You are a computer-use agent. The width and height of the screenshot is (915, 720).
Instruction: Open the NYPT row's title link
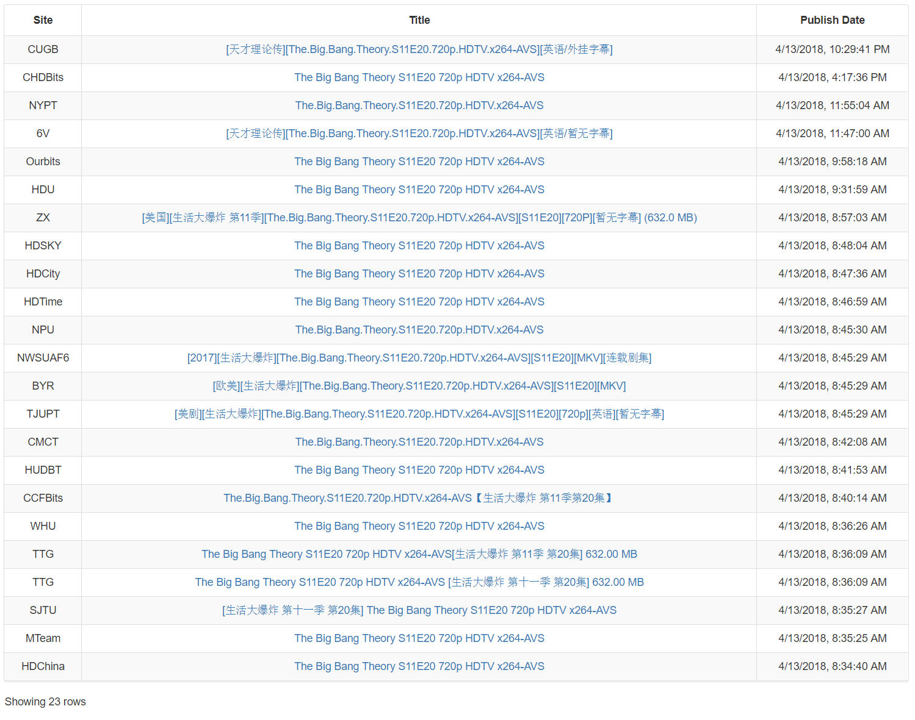(x=419, y=105)
